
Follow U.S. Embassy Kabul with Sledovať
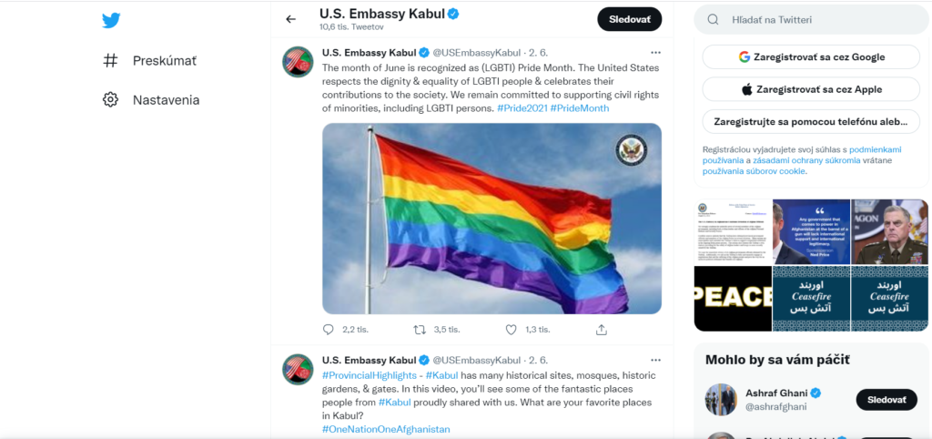coord(629,19)
